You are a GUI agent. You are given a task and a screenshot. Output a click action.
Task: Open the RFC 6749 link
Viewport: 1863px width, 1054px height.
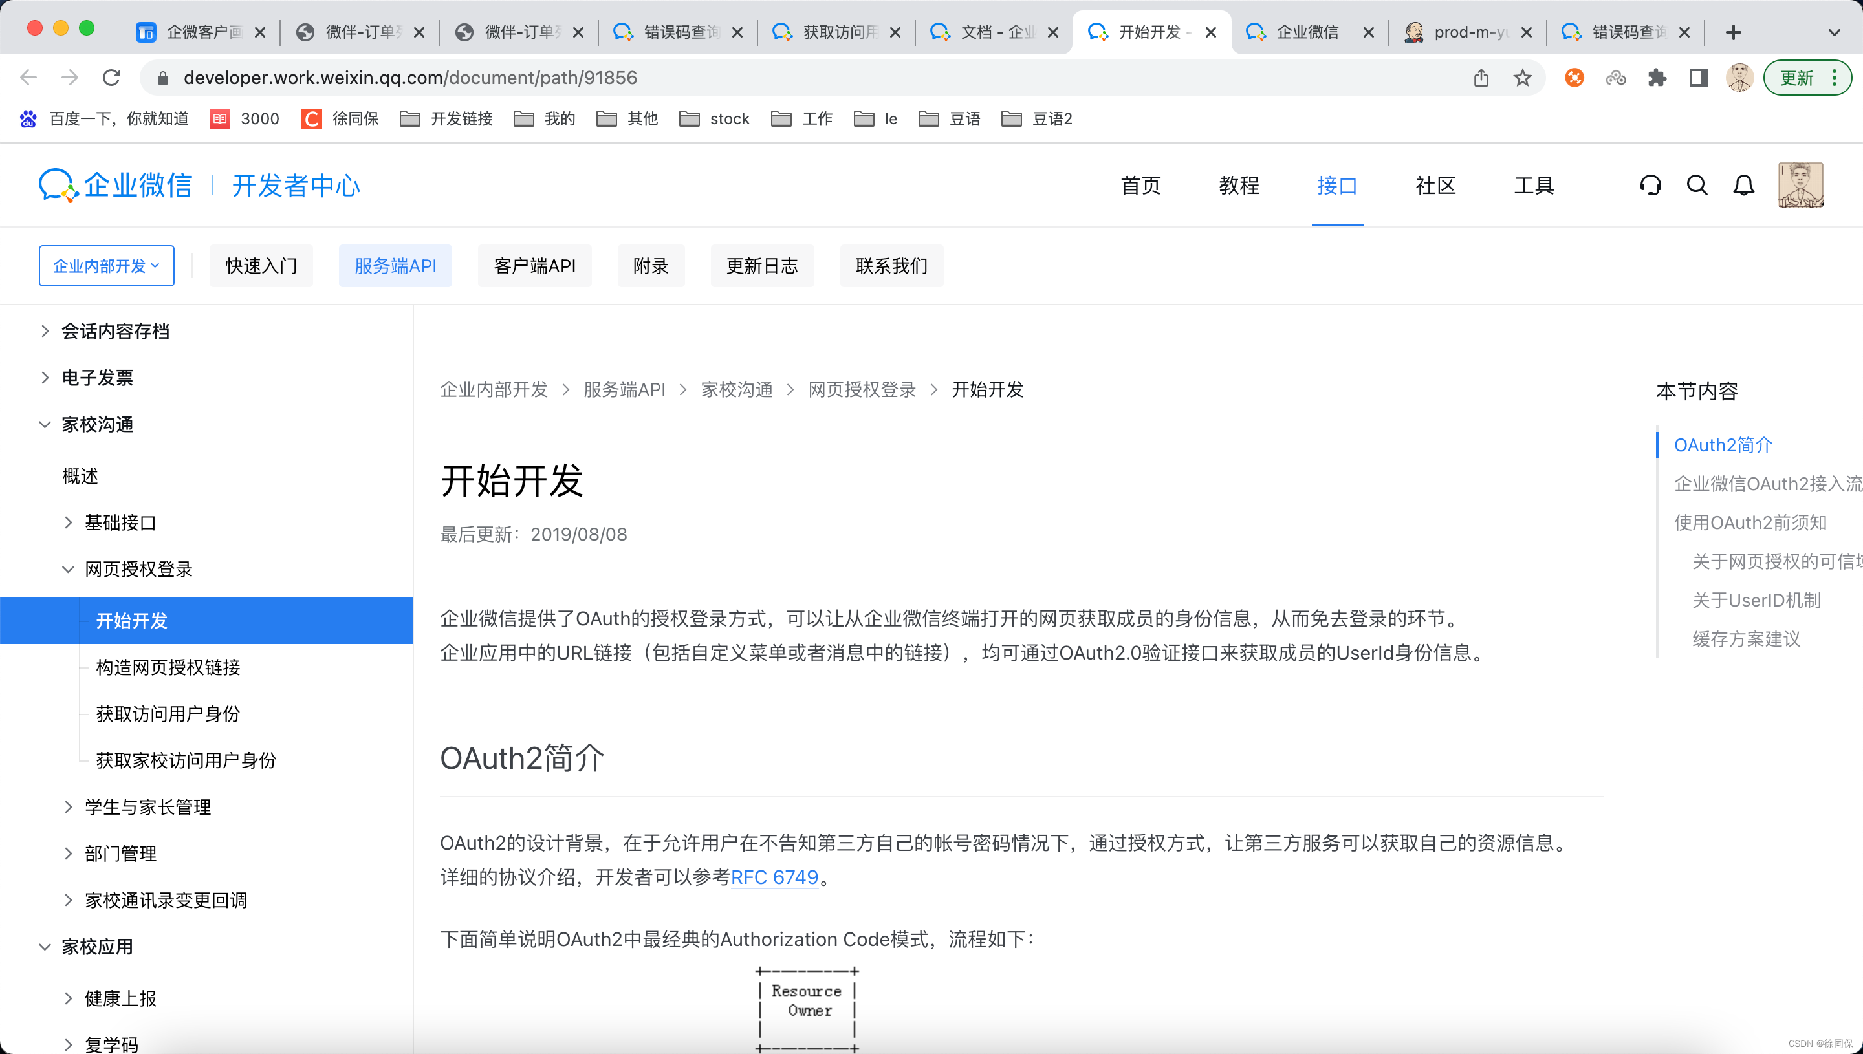pos(774,877)
